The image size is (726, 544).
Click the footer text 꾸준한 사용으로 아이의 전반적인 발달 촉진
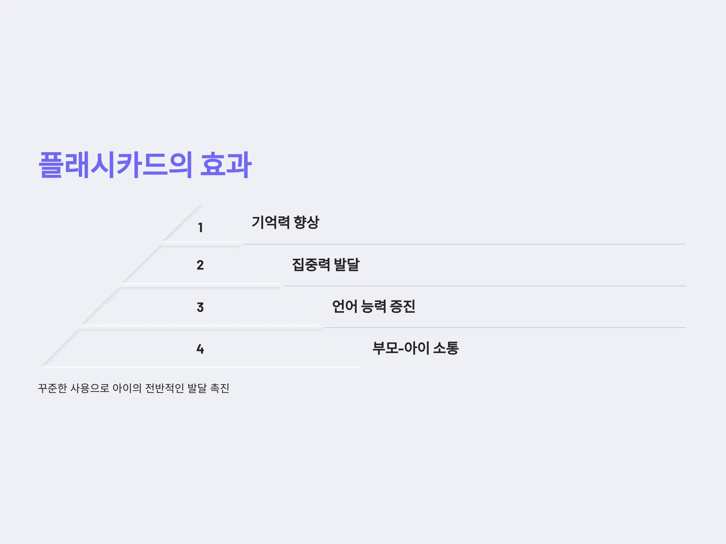click(x=134, y=388)
